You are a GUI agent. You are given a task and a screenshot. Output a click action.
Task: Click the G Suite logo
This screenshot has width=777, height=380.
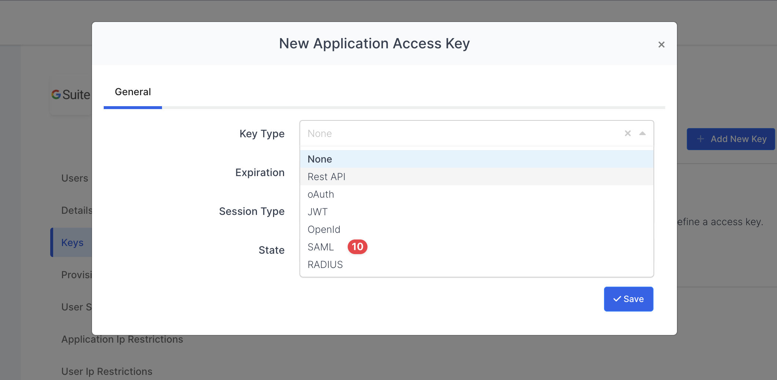coord(70,95)
